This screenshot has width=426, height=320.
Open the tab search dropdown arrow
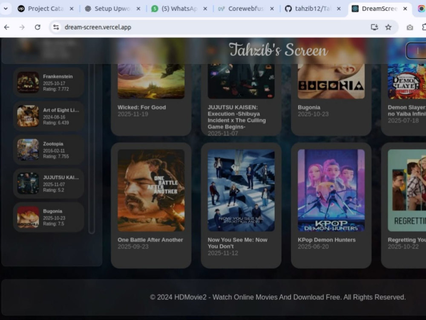(x=6, y=9)
